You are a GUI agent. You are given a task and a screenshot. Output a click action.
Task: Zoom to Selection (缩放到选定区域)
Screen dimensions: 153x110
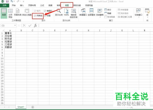(x=73, y=13)
